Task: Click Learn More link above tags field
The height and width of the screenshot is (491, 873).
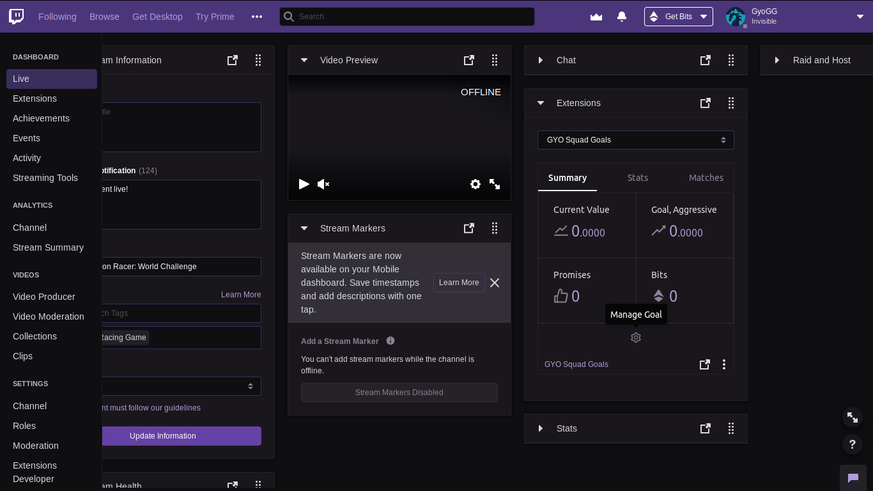Action: 241,295
